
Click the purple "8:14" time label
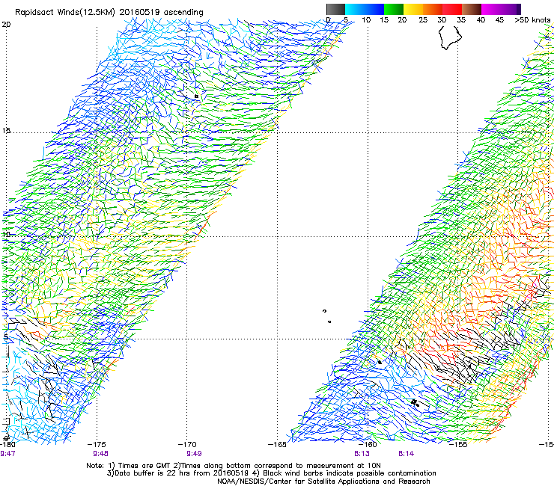click(x=406, y=454)
